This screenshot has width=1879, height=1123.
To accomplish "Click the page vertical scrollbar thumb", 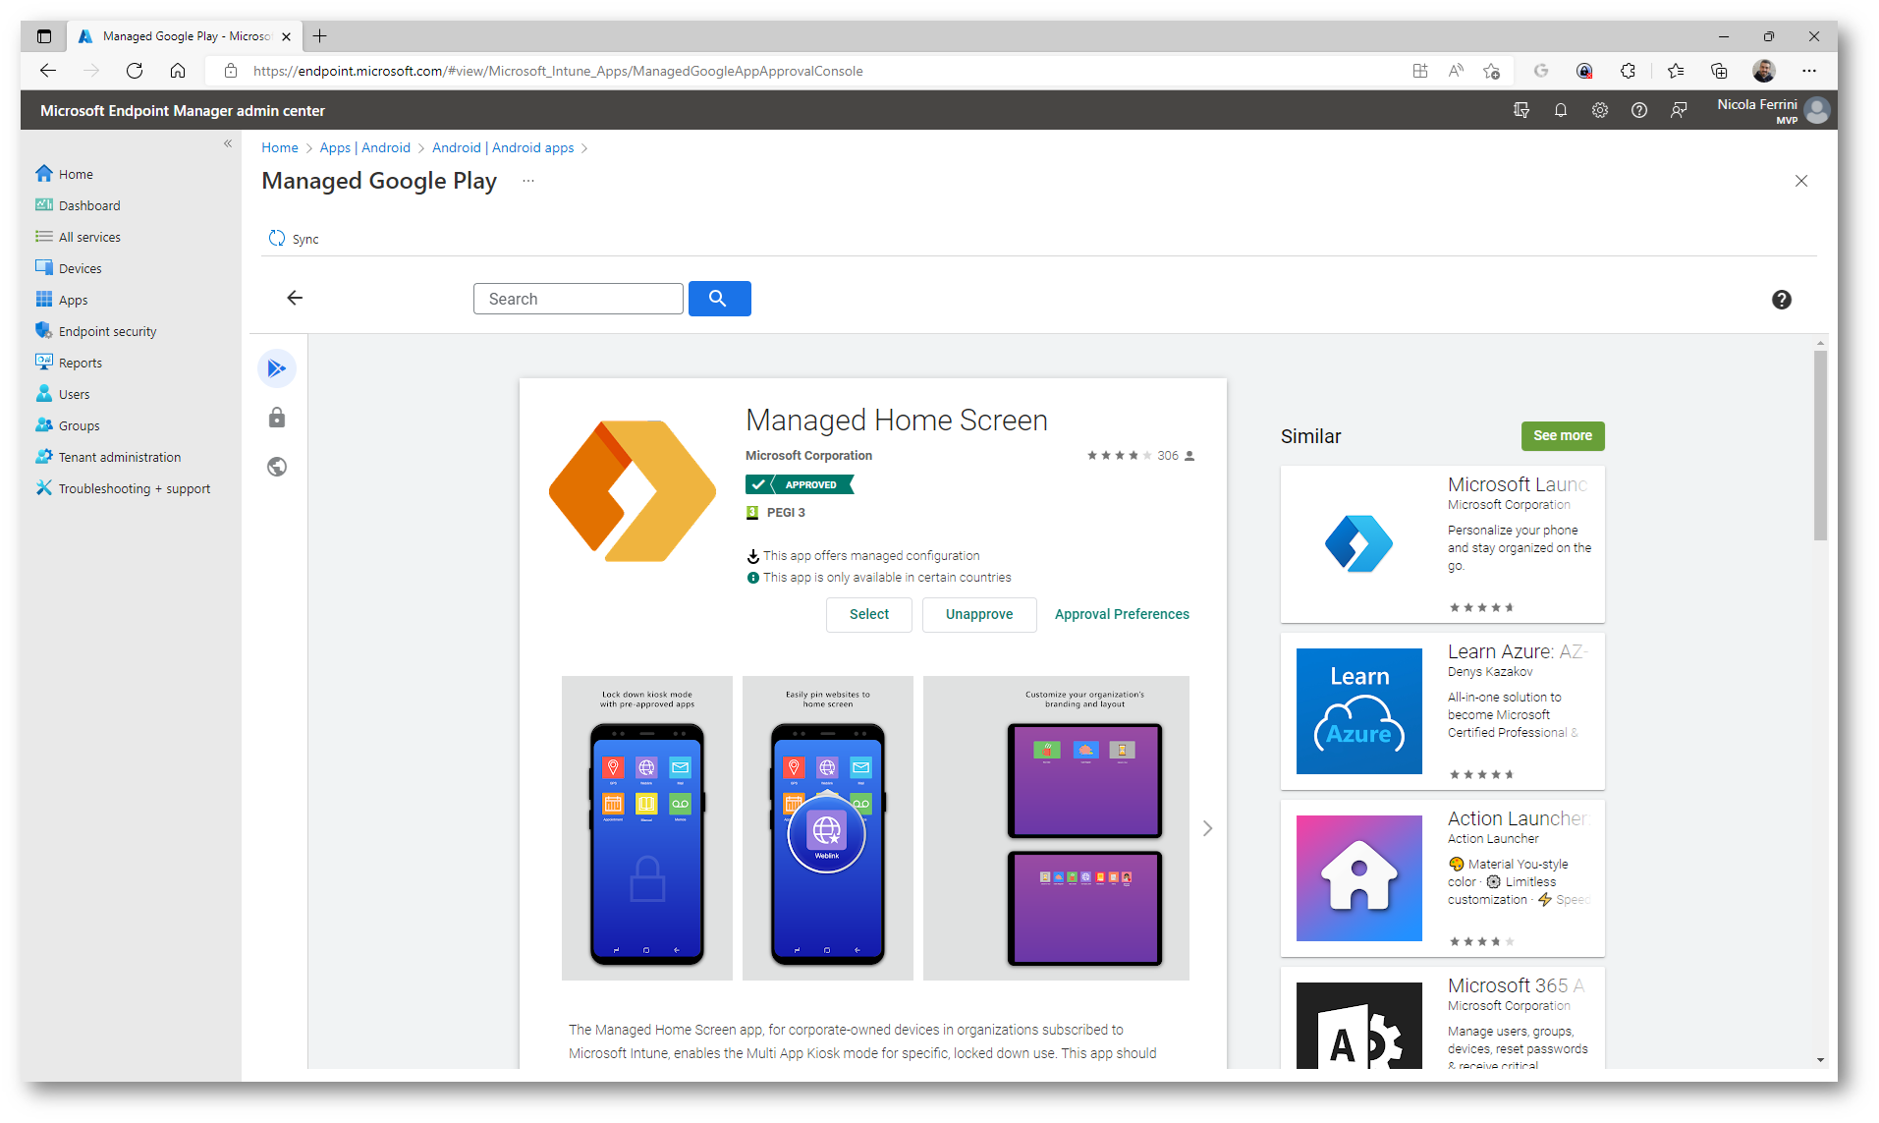I will click(x=1820, y=445).
